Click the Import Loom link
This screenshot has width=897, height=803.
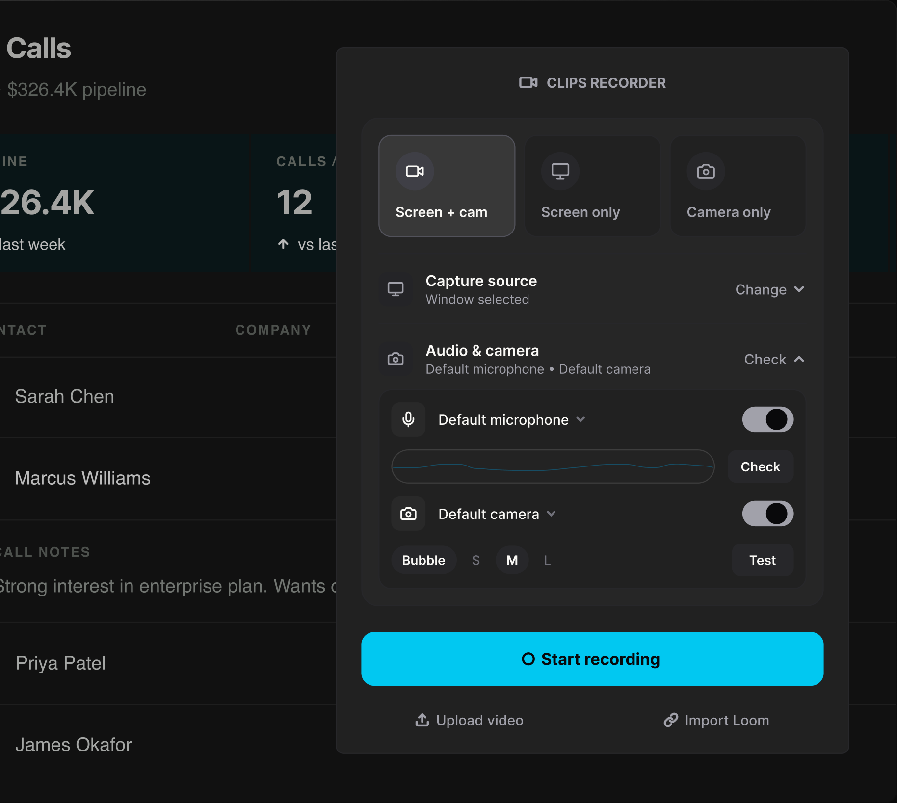pyautogui.click(x=716, y=720)
